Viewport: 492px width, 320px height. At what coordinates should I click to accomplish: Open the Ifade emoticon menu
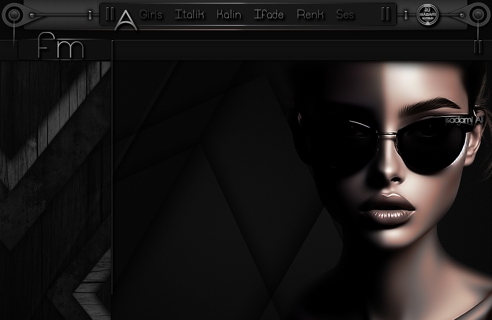click(x=269, y=14)
